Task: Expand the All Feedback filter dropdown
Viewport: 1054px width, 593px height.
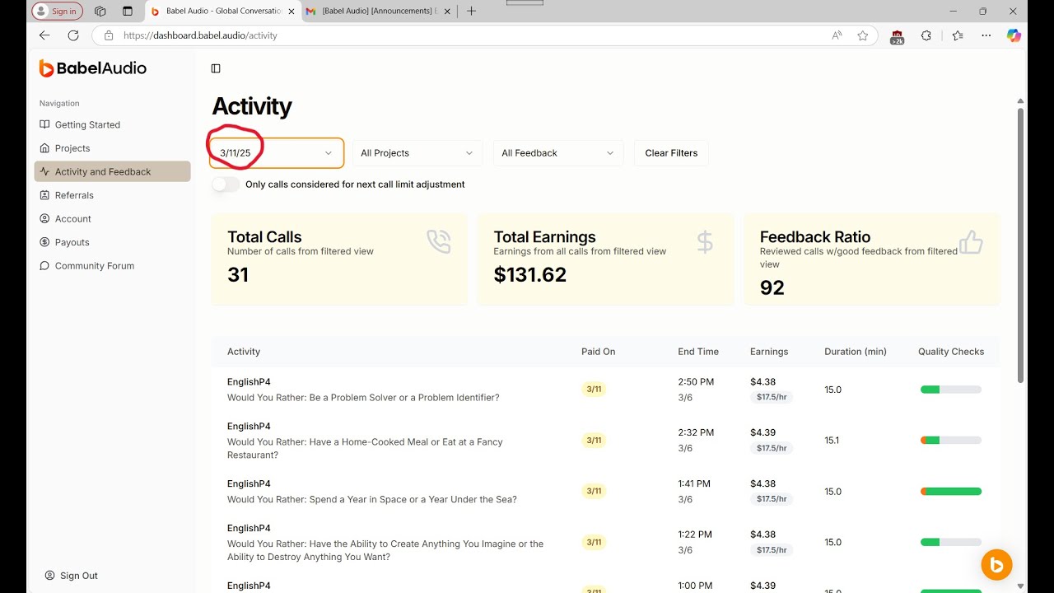Action: coord(557,153)
